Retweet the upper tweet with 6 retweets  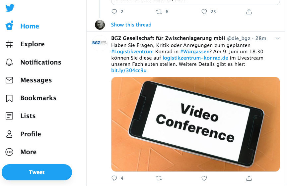pyautogui.click(x=159, y=12)
